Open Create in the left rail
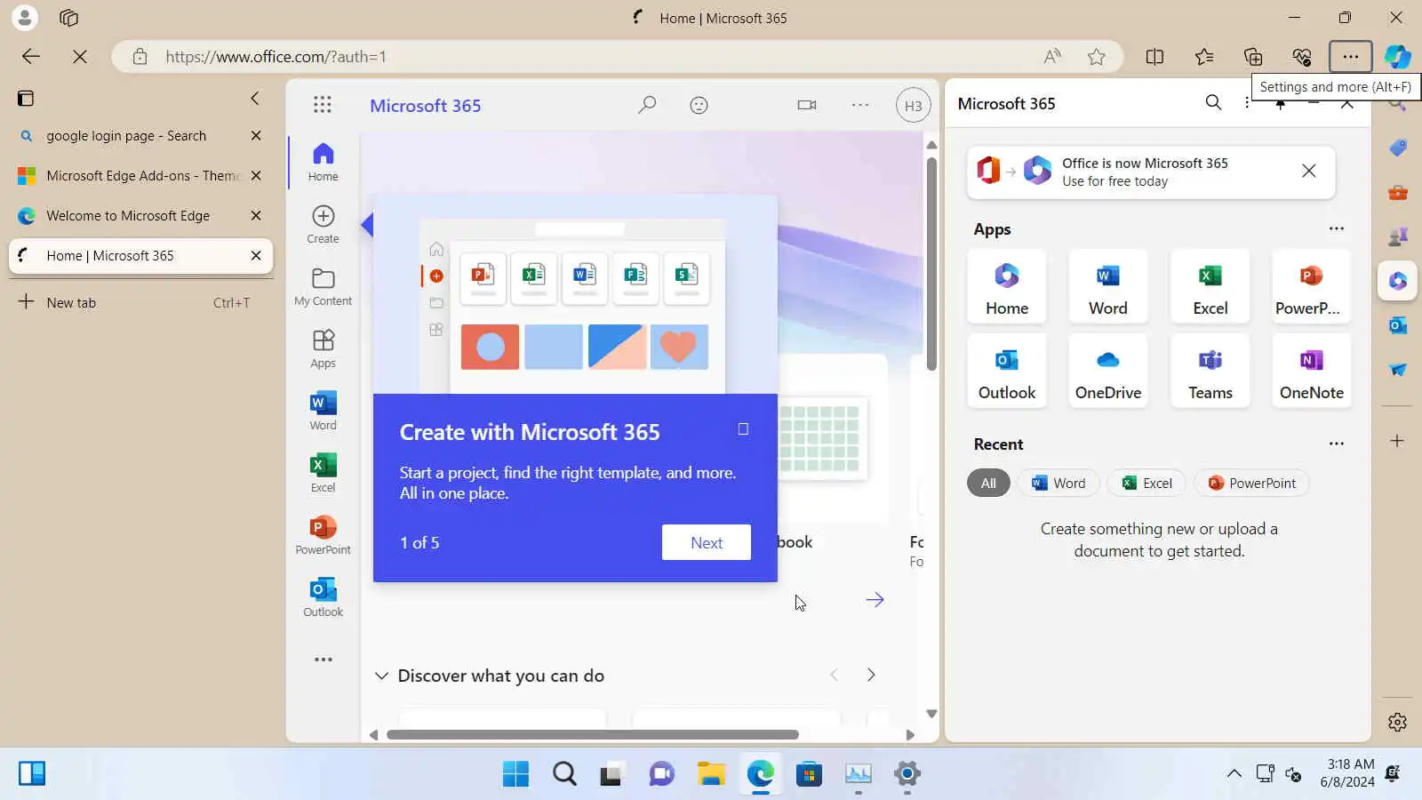Viewport: 1422px width, 800px height. 324,224
